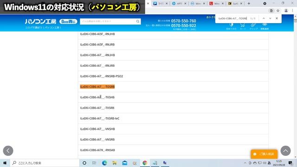Select ILeDXi-C086-Ai7__-TXSRB-IeC row
Screen dimensions: 297x167
point(173,118)
